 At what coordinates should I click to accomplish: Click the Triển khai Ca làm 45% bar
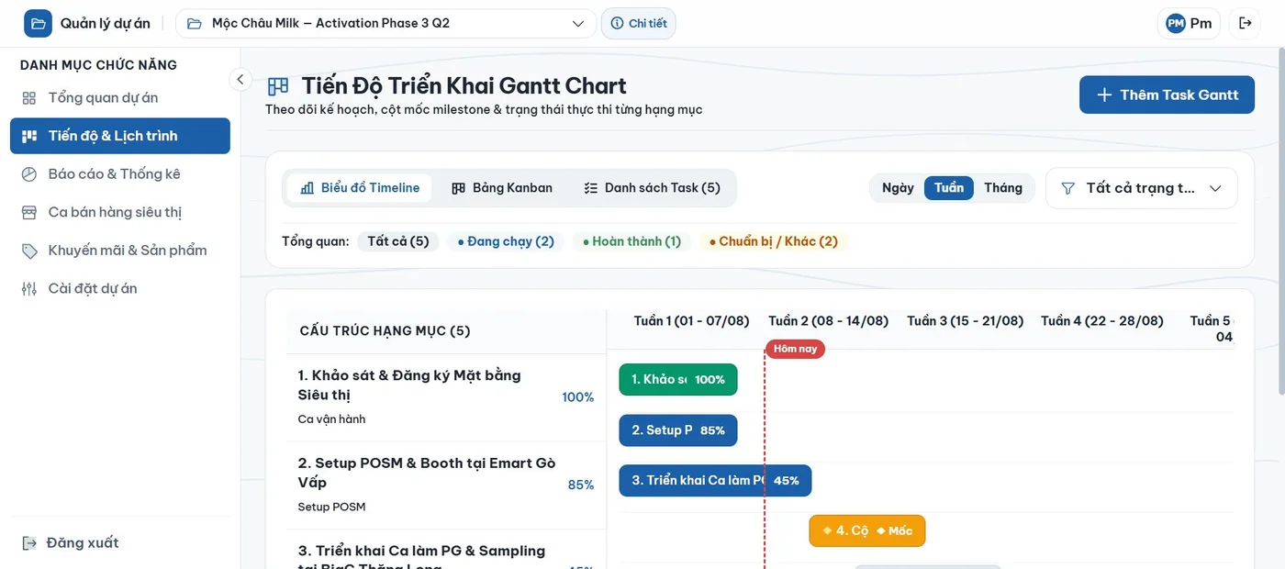point(715,481)
